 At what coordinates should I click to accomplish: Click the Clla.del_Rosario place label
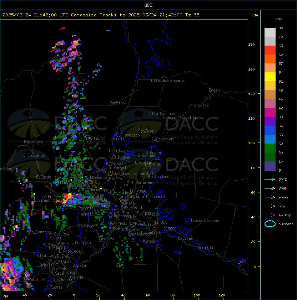coord(168,81)
